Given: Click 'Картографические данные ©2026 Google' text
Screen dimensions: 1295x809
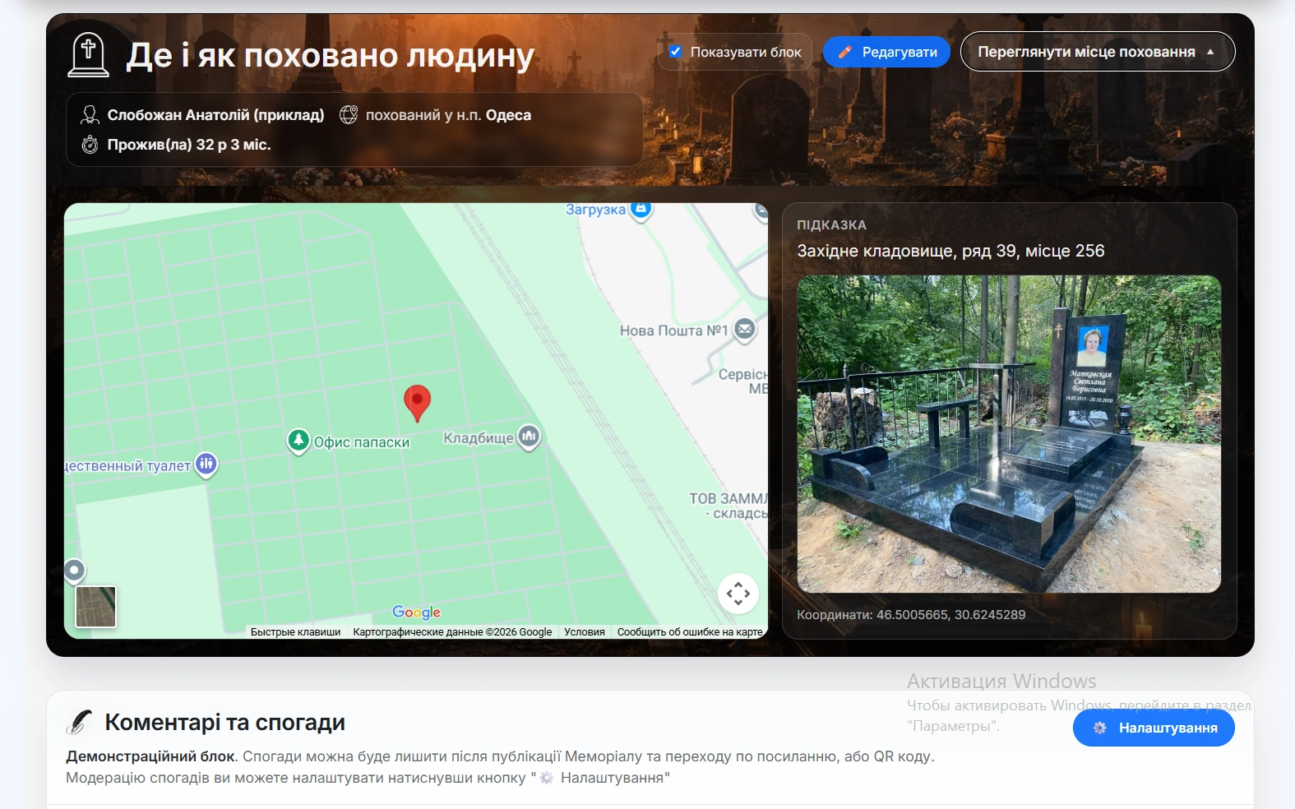Looking at the screenshot, I should [x=452, y=632].
